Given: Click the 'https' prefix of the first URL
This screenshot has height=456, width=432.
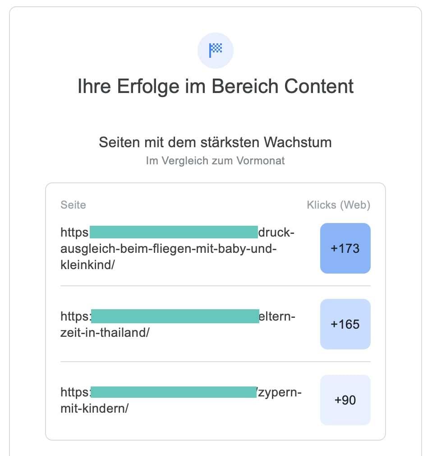Looking at the screenshot, I should coord(75,233).
